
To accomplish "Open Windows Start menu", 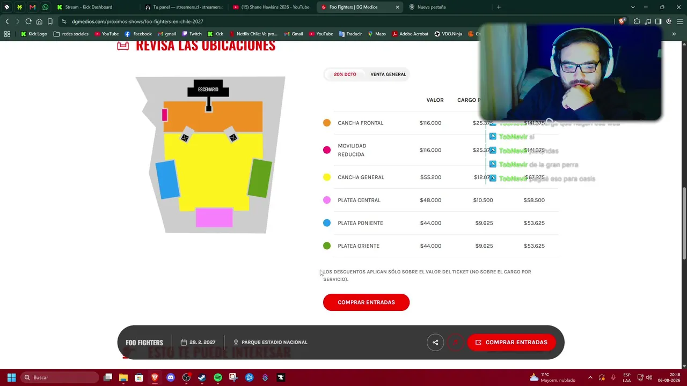I will pyautogui.click(x=11, y=377).
